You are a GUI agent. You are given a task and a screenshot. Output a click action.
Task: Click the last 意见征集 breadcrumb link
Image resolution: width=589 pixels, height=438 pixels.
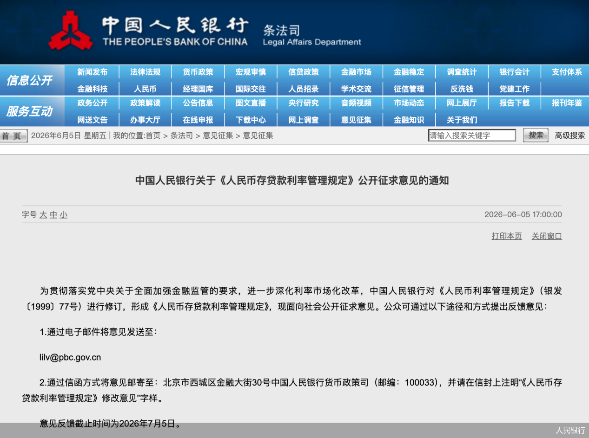(258, 135)
